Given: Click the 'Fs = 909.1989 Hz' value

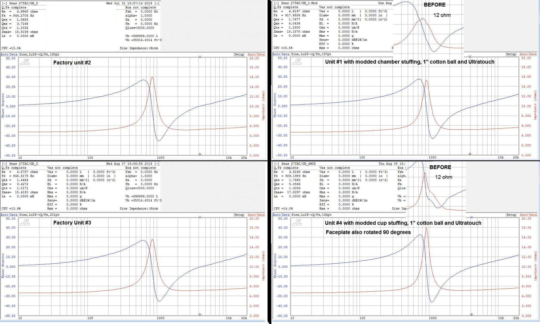Looking at the screenshot, I should pyautogui.click(x=290, y=176).
